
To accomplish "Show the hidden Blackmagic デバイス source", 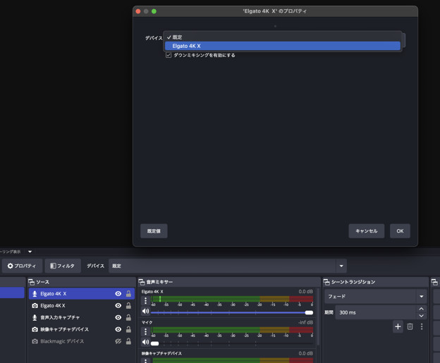I will [x=118, y=341].
